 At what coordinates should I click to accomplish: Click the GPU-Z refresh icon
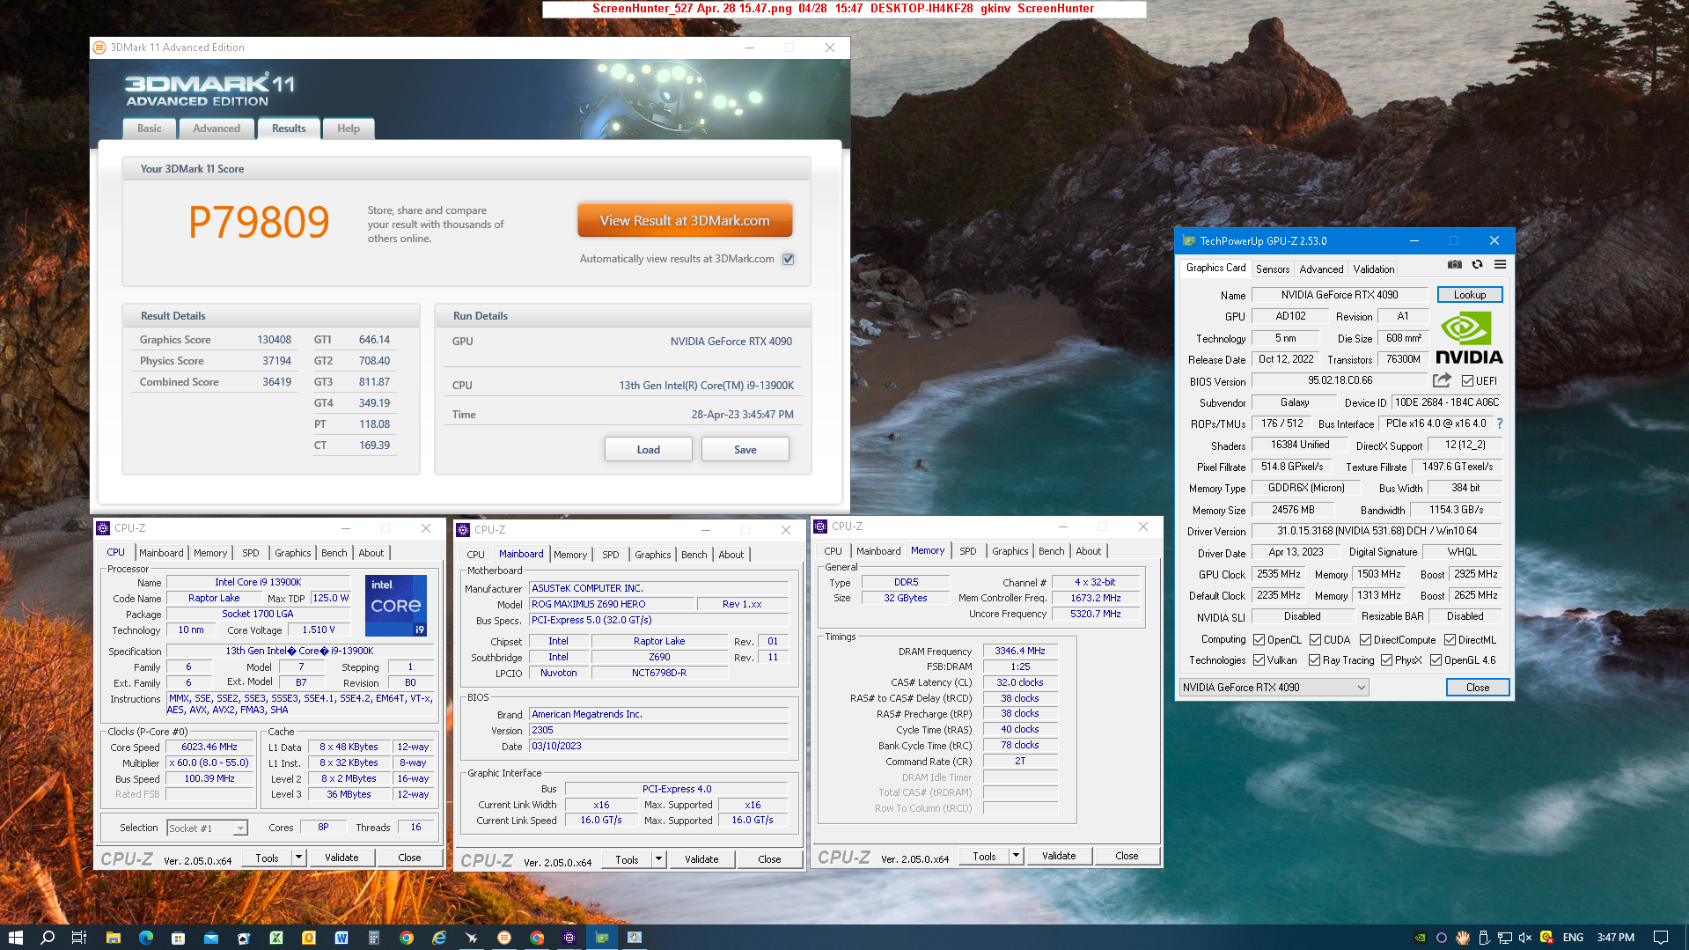[1478, 264]
